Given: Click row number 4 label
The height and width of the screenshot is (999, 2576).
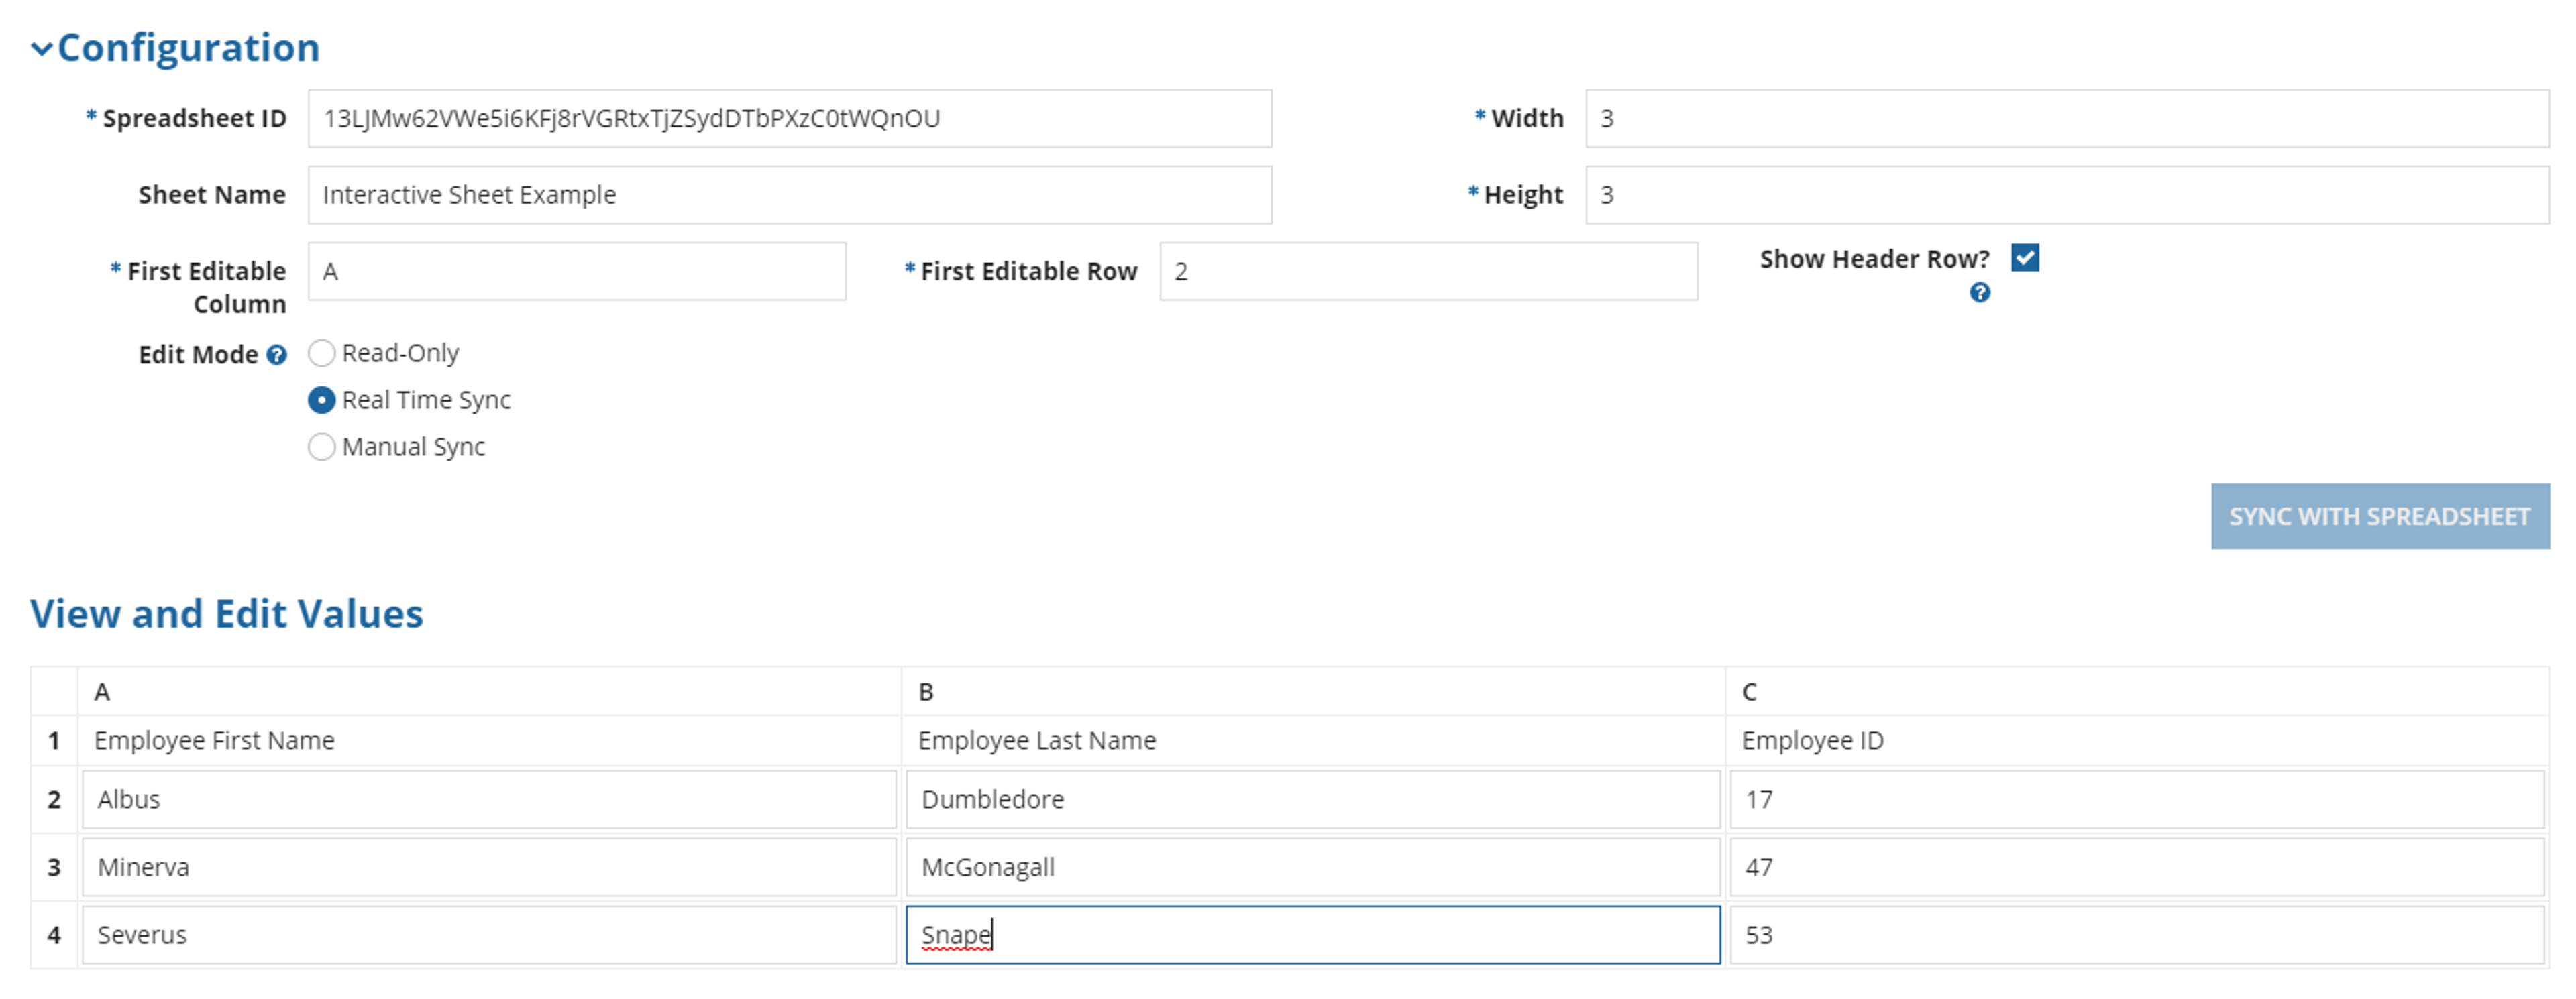Looking at the screenshot, I should pos(54,935).
